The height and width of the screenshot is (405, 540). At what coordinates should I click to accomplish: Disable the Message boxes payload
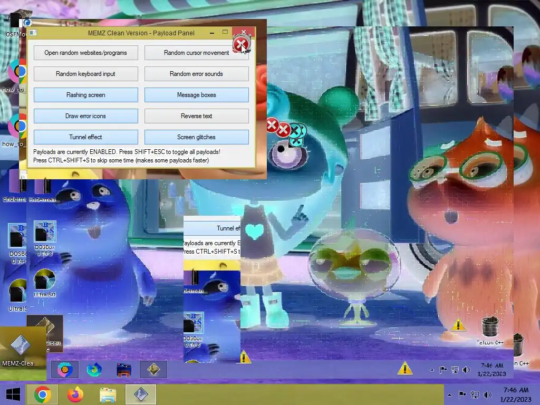196,95
